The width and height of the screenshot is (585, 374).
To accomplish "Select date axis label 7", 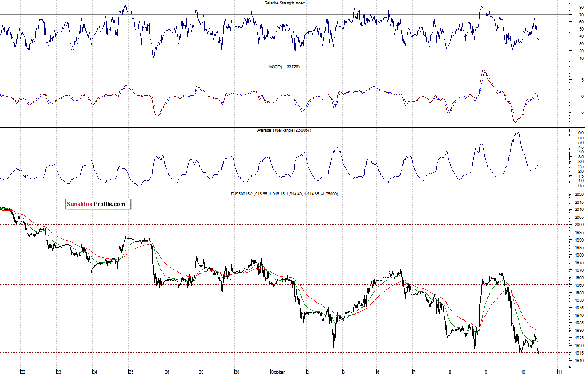I will coord(413,371).
